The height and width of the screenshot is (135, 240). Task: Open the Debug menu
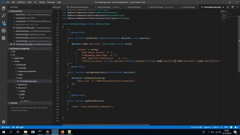pyautogui.click(x=42, y=2)
